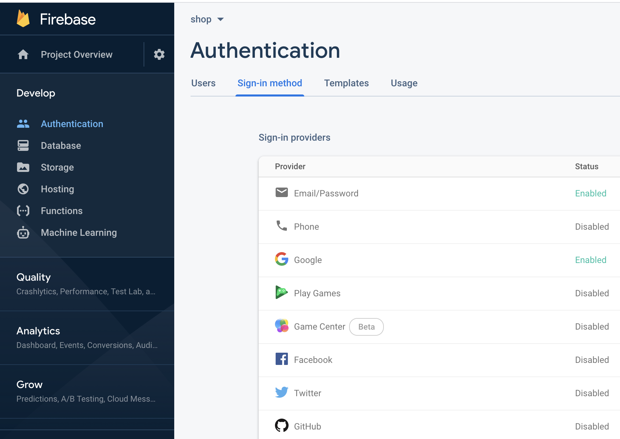Click the Facebook logo icon

[x=282, y=359]
